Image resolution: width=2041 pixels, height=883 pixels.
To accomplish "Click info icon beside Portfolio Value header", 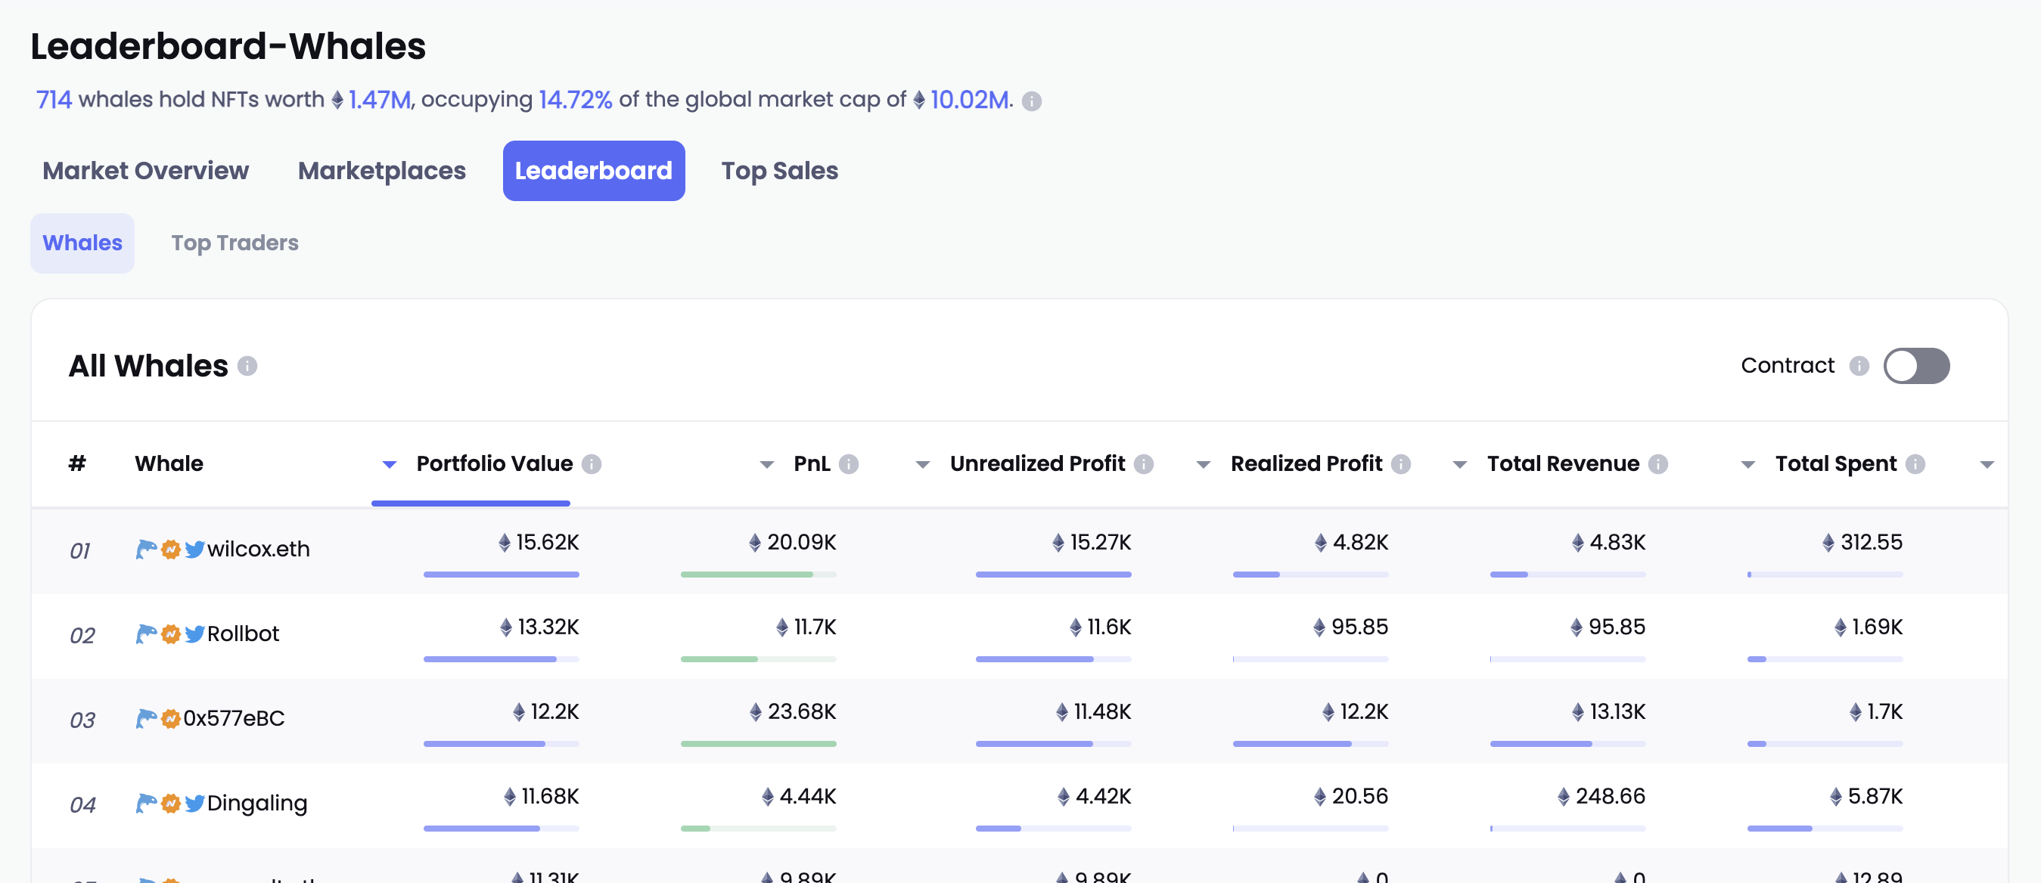I will pos(591,464).
